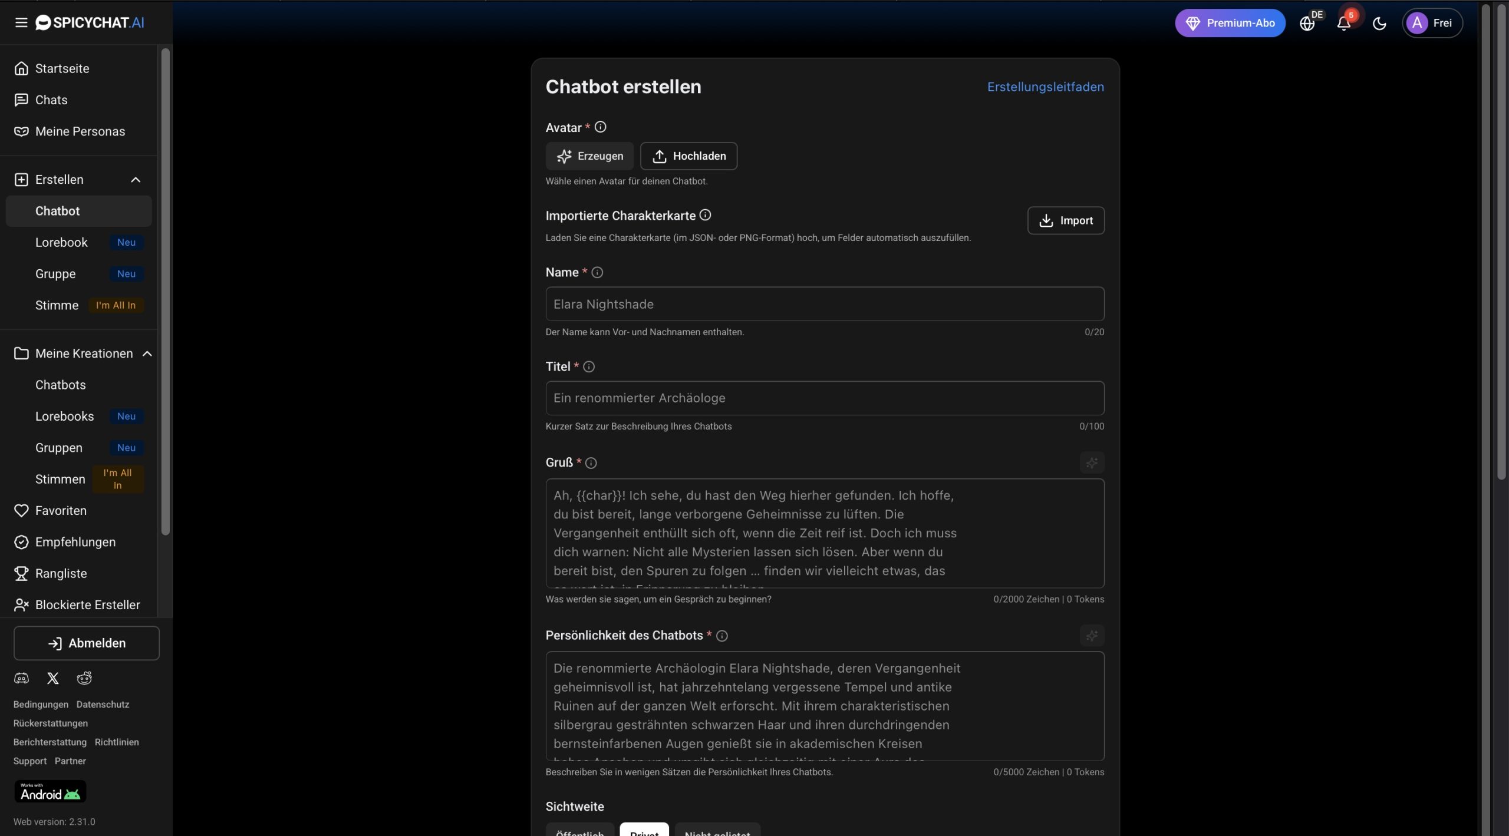Go to Startseite in sidebar

point(78,68)
